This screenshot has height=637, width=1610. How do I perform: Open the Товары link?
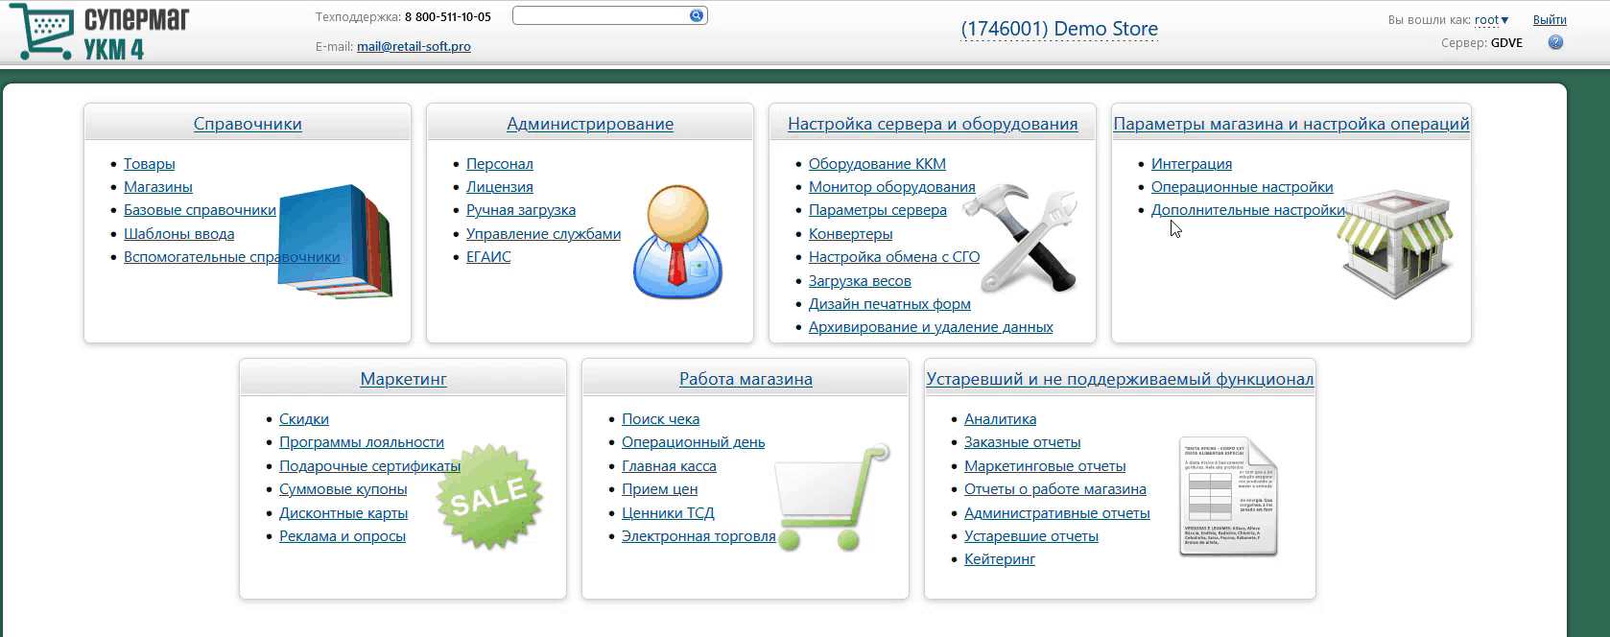pos(149,164)
